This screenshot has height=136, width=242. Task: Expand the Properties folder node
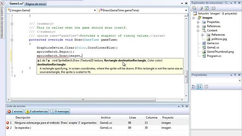tap(198, 22)
